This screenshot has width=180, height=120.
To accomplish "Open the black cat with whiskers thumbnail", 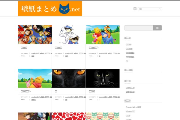I will pos(103,78).
